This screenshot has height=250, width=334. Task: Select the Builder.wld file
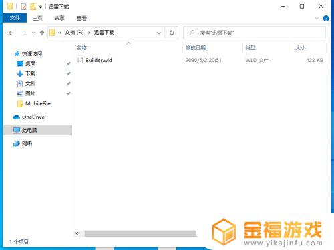[x=99, y=60]
